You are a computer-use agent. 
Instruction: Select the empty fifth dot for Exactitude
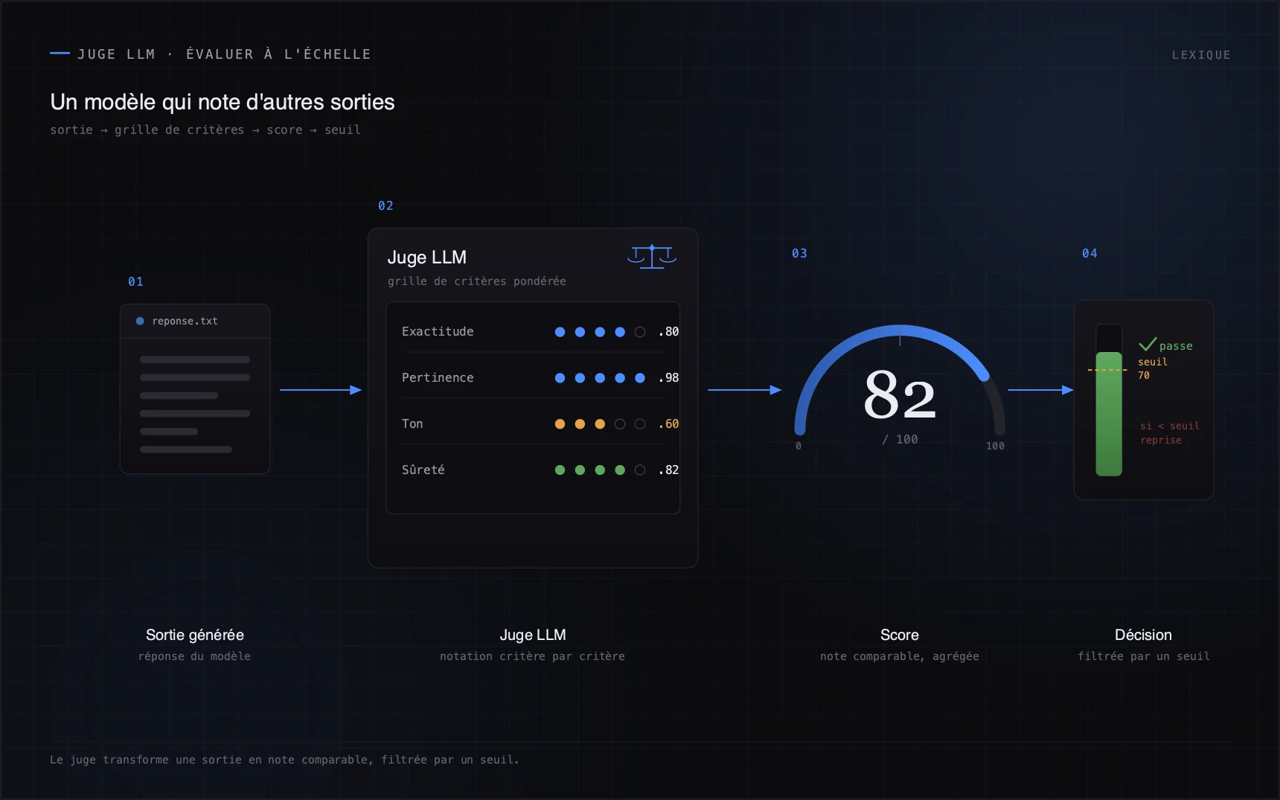[x=640, y=332]
